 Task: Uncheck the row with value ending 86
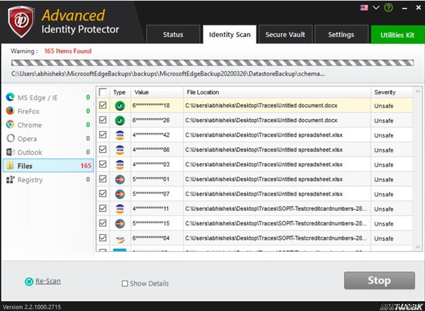[103, 149]
